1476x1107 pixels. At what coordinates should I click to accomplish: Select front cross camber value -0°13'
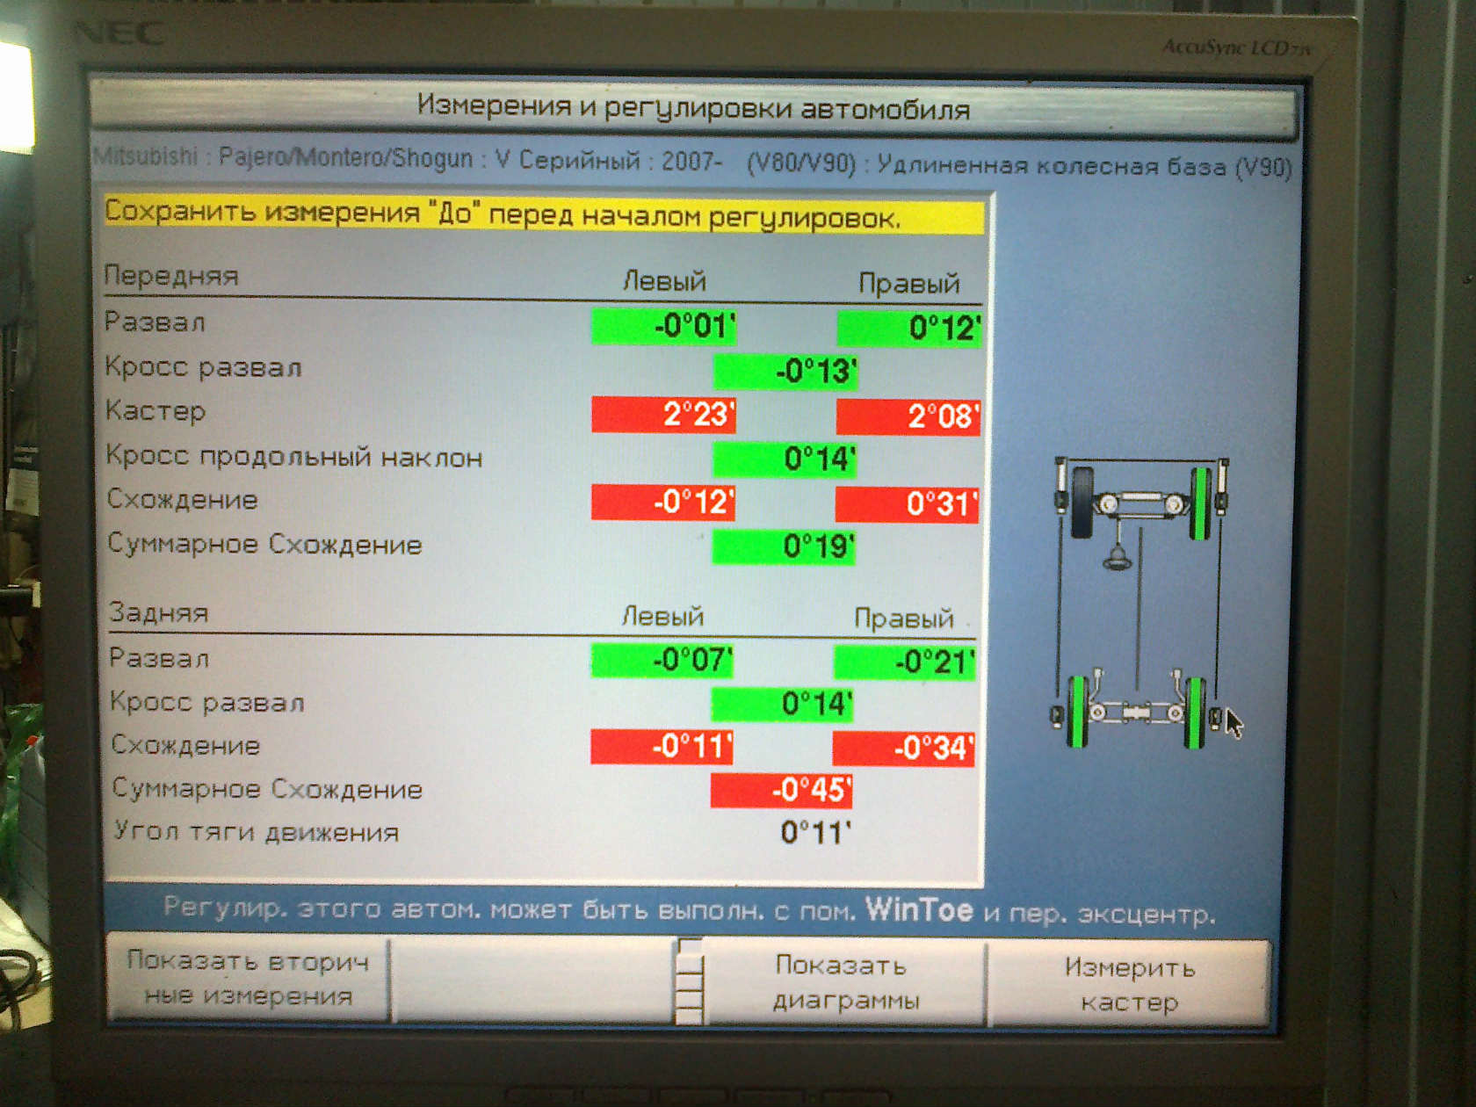tap(785, 371)
